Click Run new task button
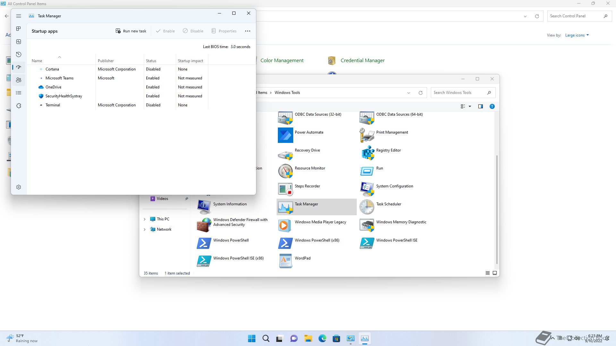The width and height of the screenshot is (616, 346). (x=131, y=31)
